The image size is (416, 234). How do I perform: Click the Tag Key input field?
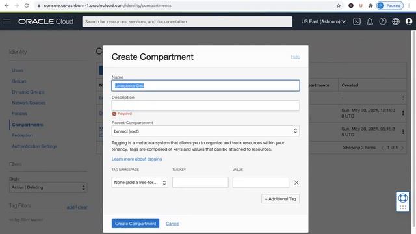pyautogui.click(x=200, y=182)
